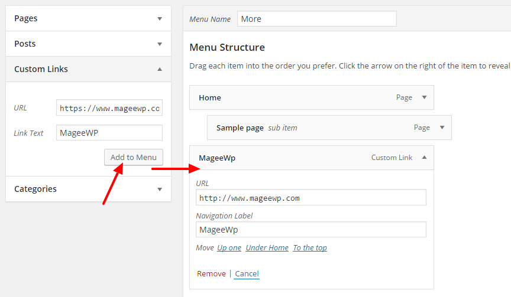This screenshot has width=511, height=297.
Task: Click the 'sub item' text
Action: [283, 128]
